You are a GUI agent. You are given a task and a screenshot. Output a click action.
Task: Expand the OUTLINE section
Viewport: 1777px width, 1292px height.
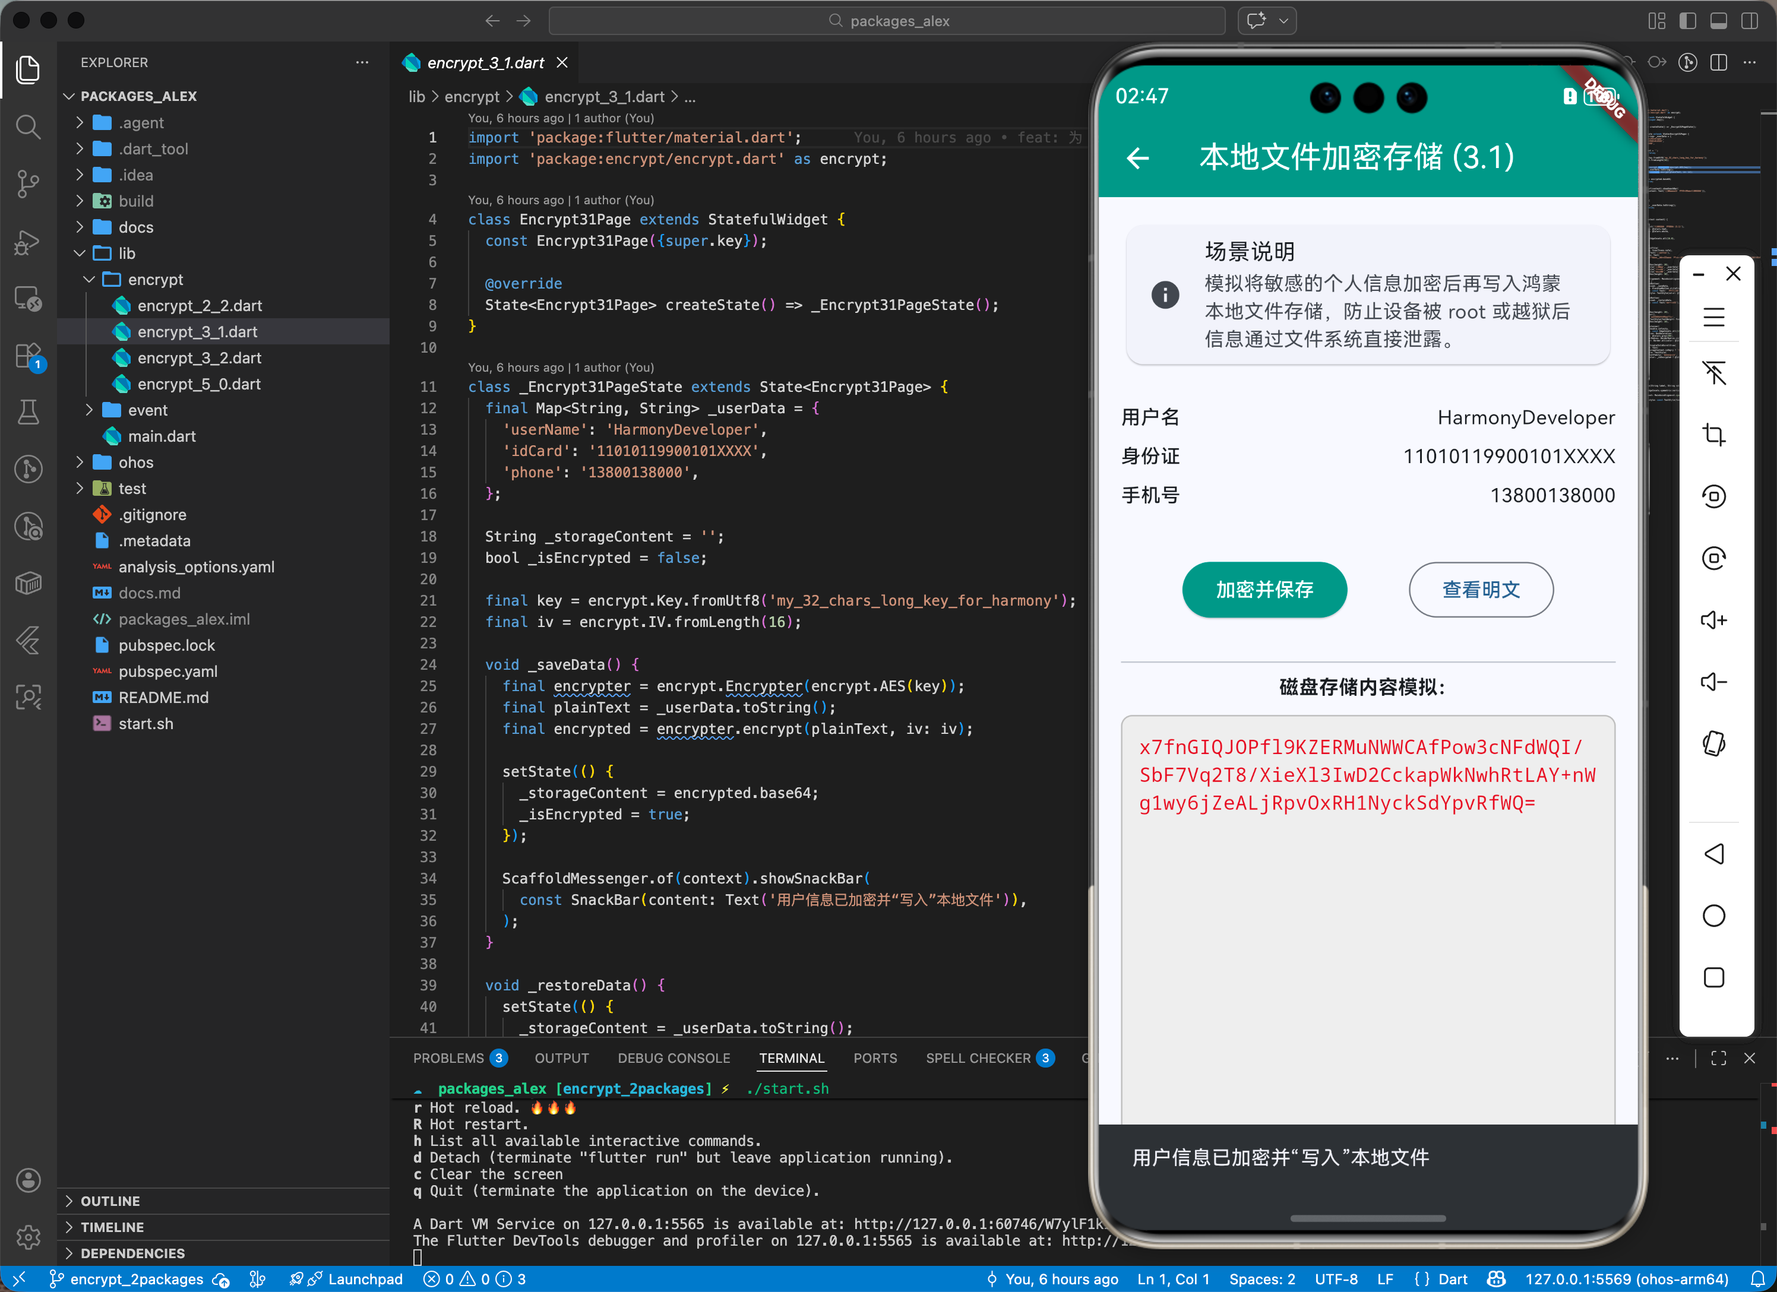110,1201
